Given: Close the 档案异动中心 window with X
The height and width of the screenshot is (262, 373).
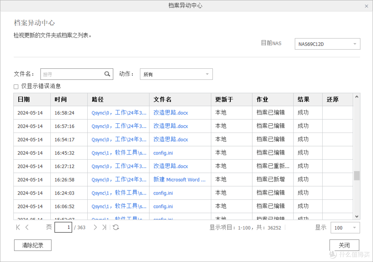Looking at the screenshot, I should pyautogui.click(x=366, y=6).
